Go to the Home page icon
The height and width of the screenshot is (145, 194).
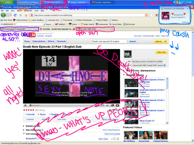point(26,15)
